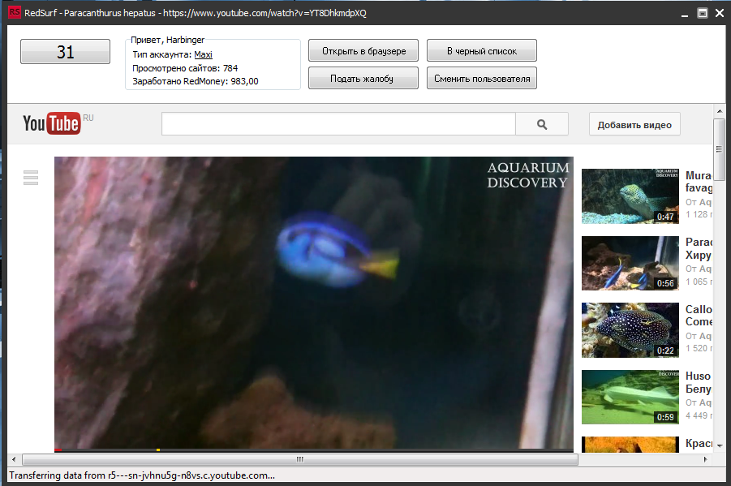Close the RedSurf window
The width and height of the screenshot is (731, 486).
click(720, 13)
